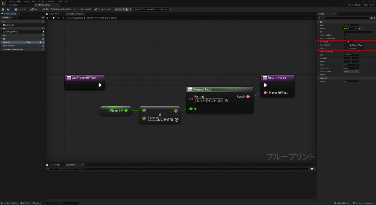Click the Player HP default value field

click(351, 81)
